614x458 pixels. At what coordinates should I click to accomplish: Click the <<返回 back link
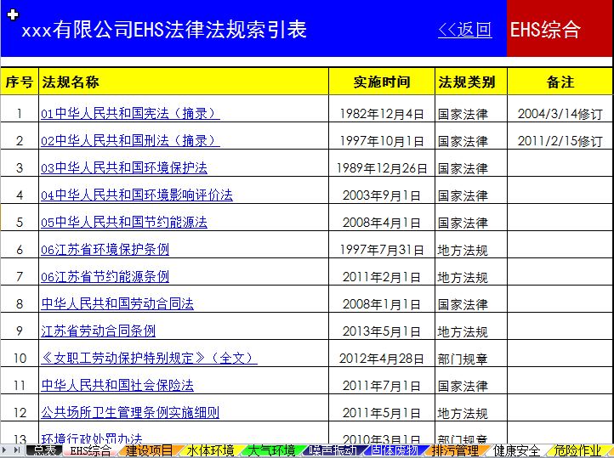(x=464, y=30)
